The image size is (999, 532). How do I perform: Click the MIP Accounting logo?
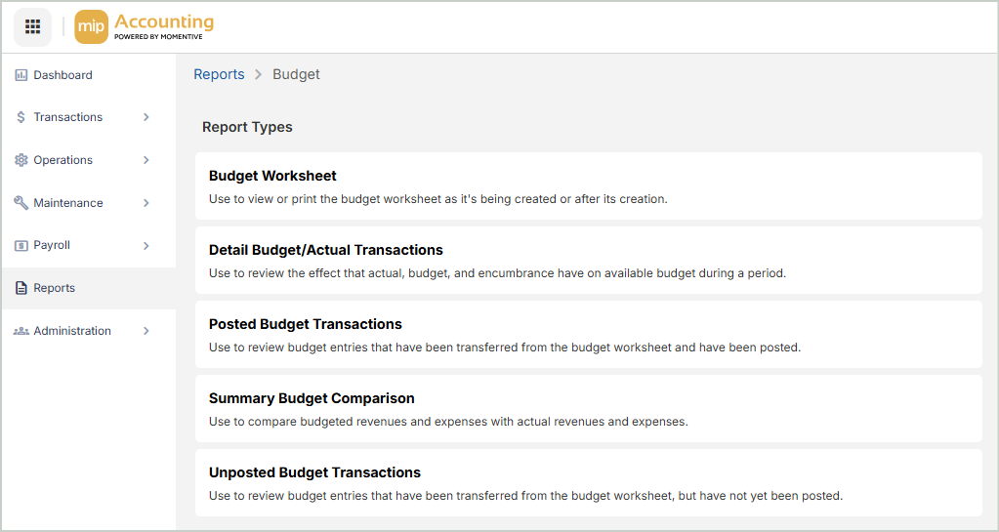click(145, 27)
